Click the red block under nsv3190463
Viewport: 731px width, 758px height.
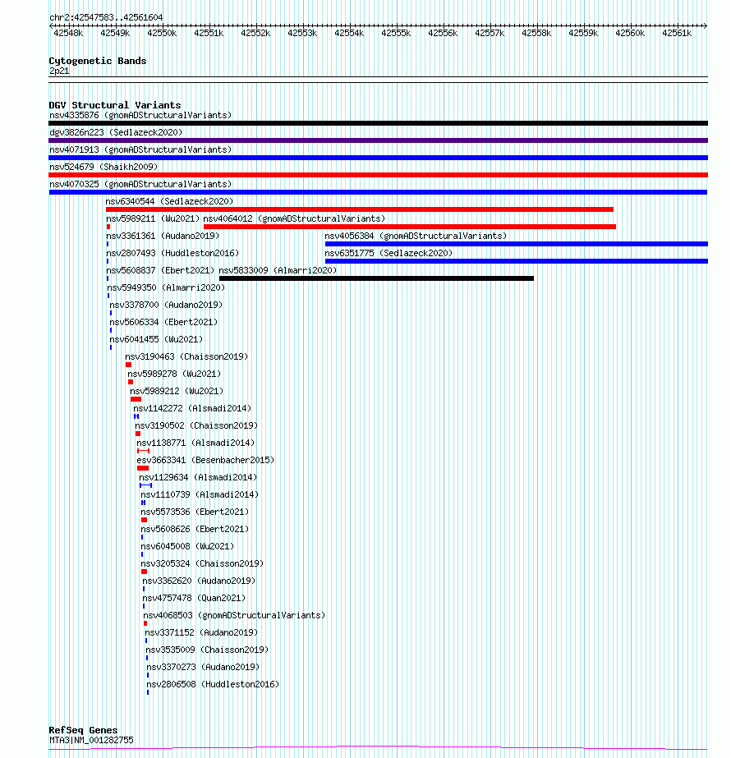(129, 365)
